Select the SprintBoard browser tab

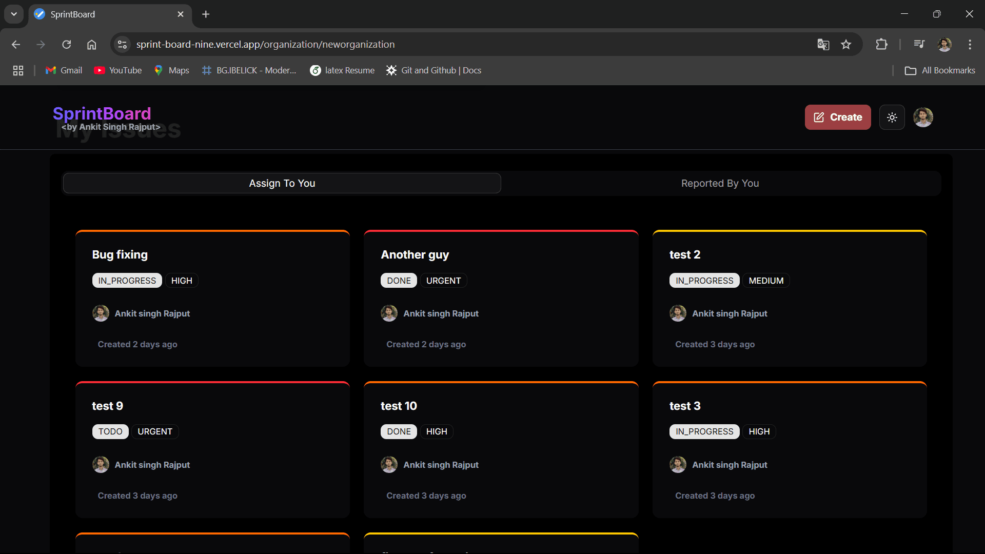pos(110,14)
